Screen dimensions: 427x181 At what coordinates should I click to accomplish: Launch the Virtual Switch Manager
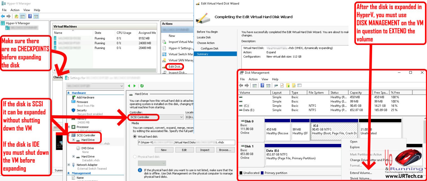(x=180, y=54)
